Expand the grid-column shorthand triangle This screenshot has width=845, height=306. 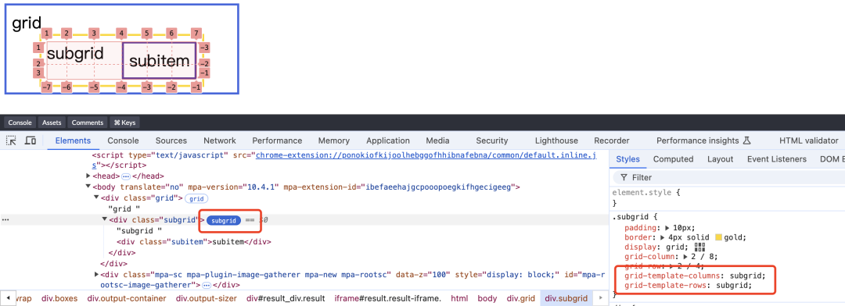point(686,257)
